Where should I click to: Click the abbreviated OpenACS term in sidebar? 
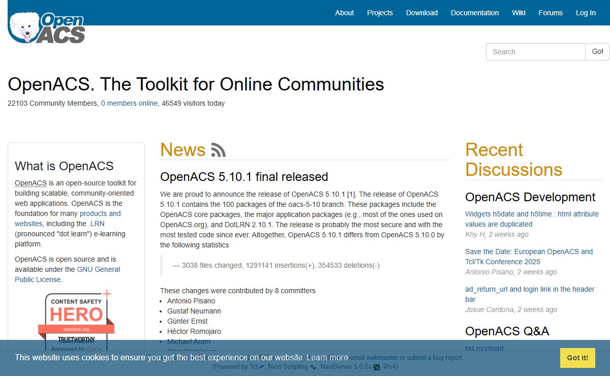click(30, 183)
